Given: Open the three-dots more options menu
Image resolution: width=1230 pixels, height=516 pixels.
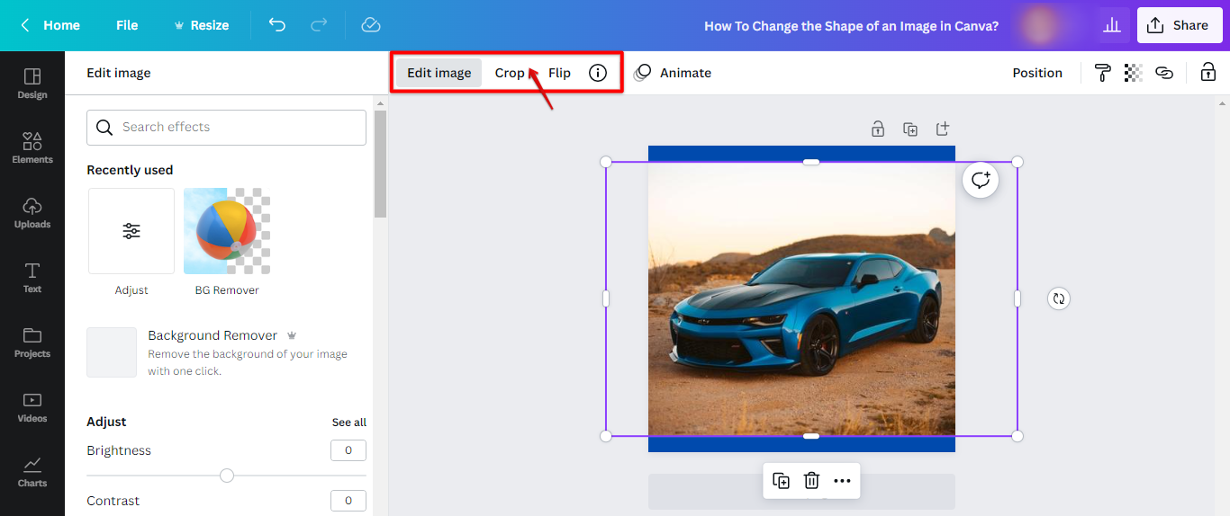Looking at the screenshot, I should coord(842,481).
